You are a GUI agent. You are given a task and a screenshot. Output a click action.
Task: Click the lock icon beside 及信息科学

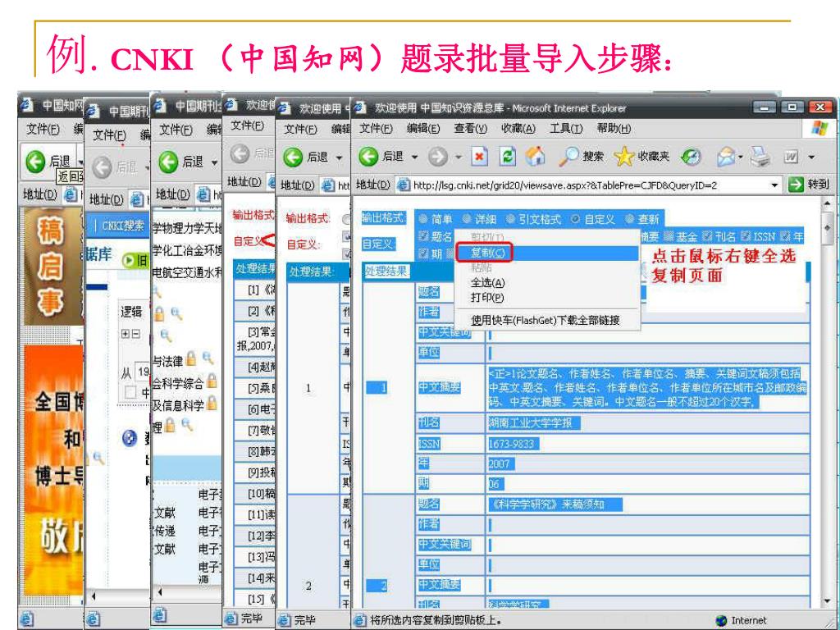pyautogui.click(x=212, y=404)
